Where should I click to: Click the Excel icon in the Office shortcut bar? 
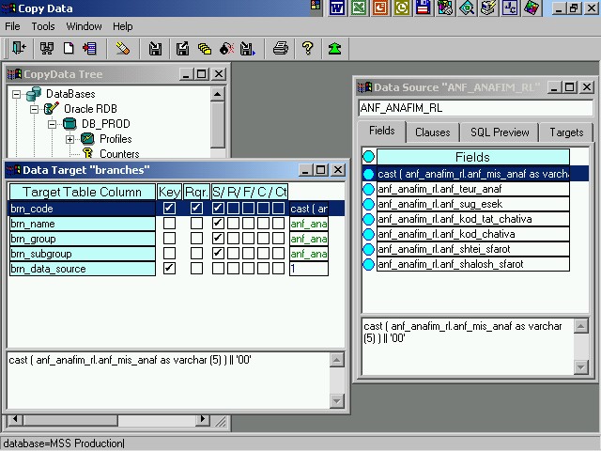coord(359,8)
